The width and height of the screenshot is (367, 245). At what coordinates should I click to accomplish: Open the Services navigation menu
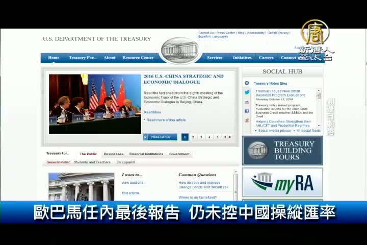pos(215,58)
